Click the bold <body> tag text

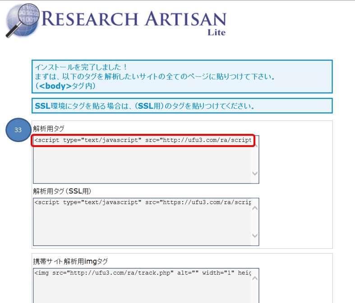(56, 86)
